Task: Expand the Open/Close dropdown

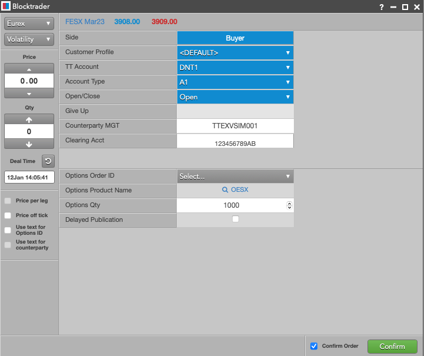Action: tap(235, 97)
